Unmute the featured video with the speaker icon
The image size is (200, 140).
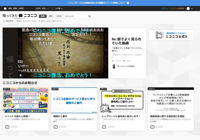coord(21,75)
